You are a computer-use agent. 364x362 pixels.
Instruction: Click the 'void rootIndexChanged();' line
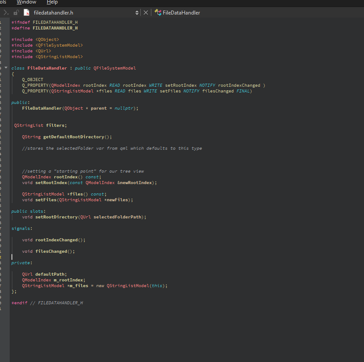pos(54,240)
